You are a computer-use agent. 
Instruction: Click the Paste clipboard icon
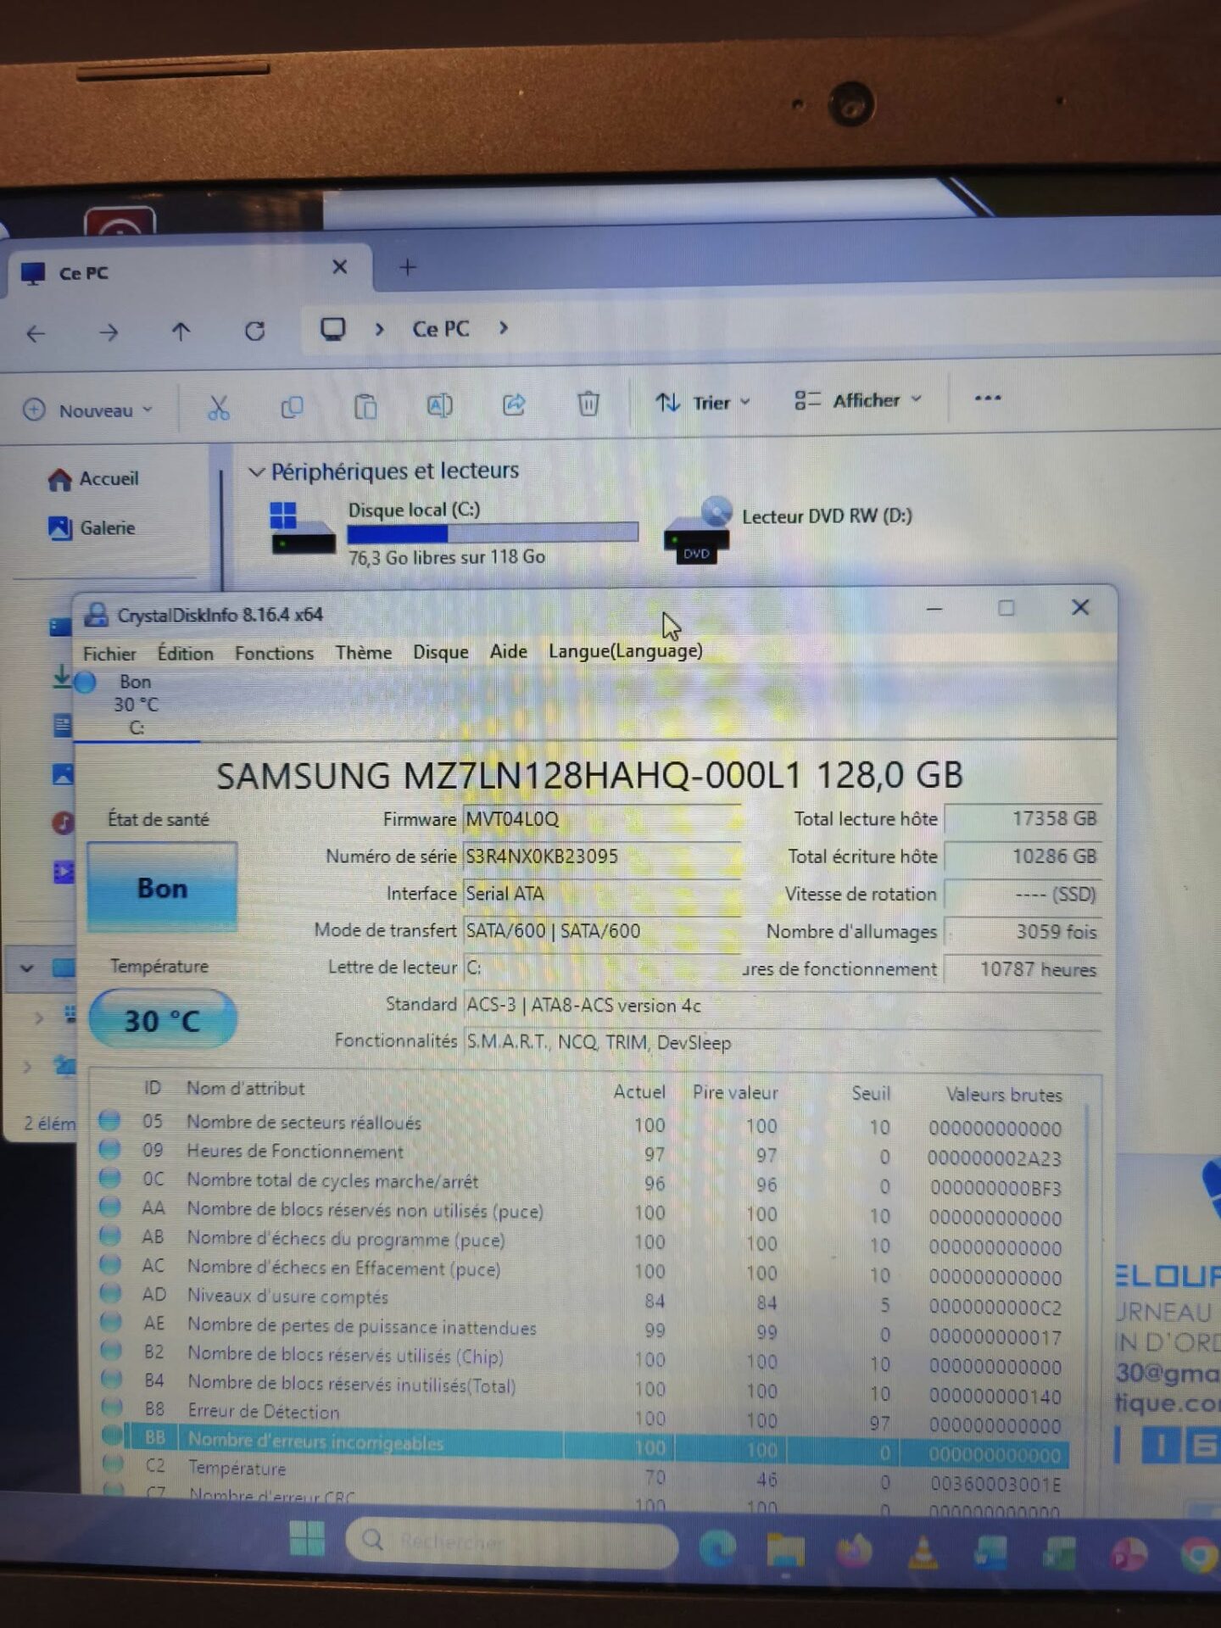pos(365,407)
